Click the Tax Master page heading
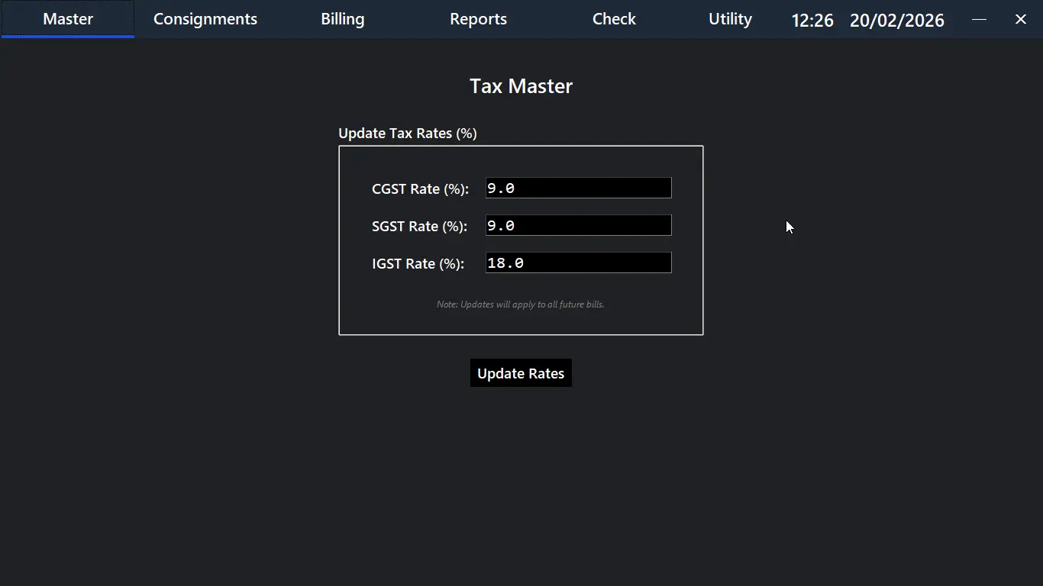Screen dimensions: 1043x586 [x=521, y=86]
